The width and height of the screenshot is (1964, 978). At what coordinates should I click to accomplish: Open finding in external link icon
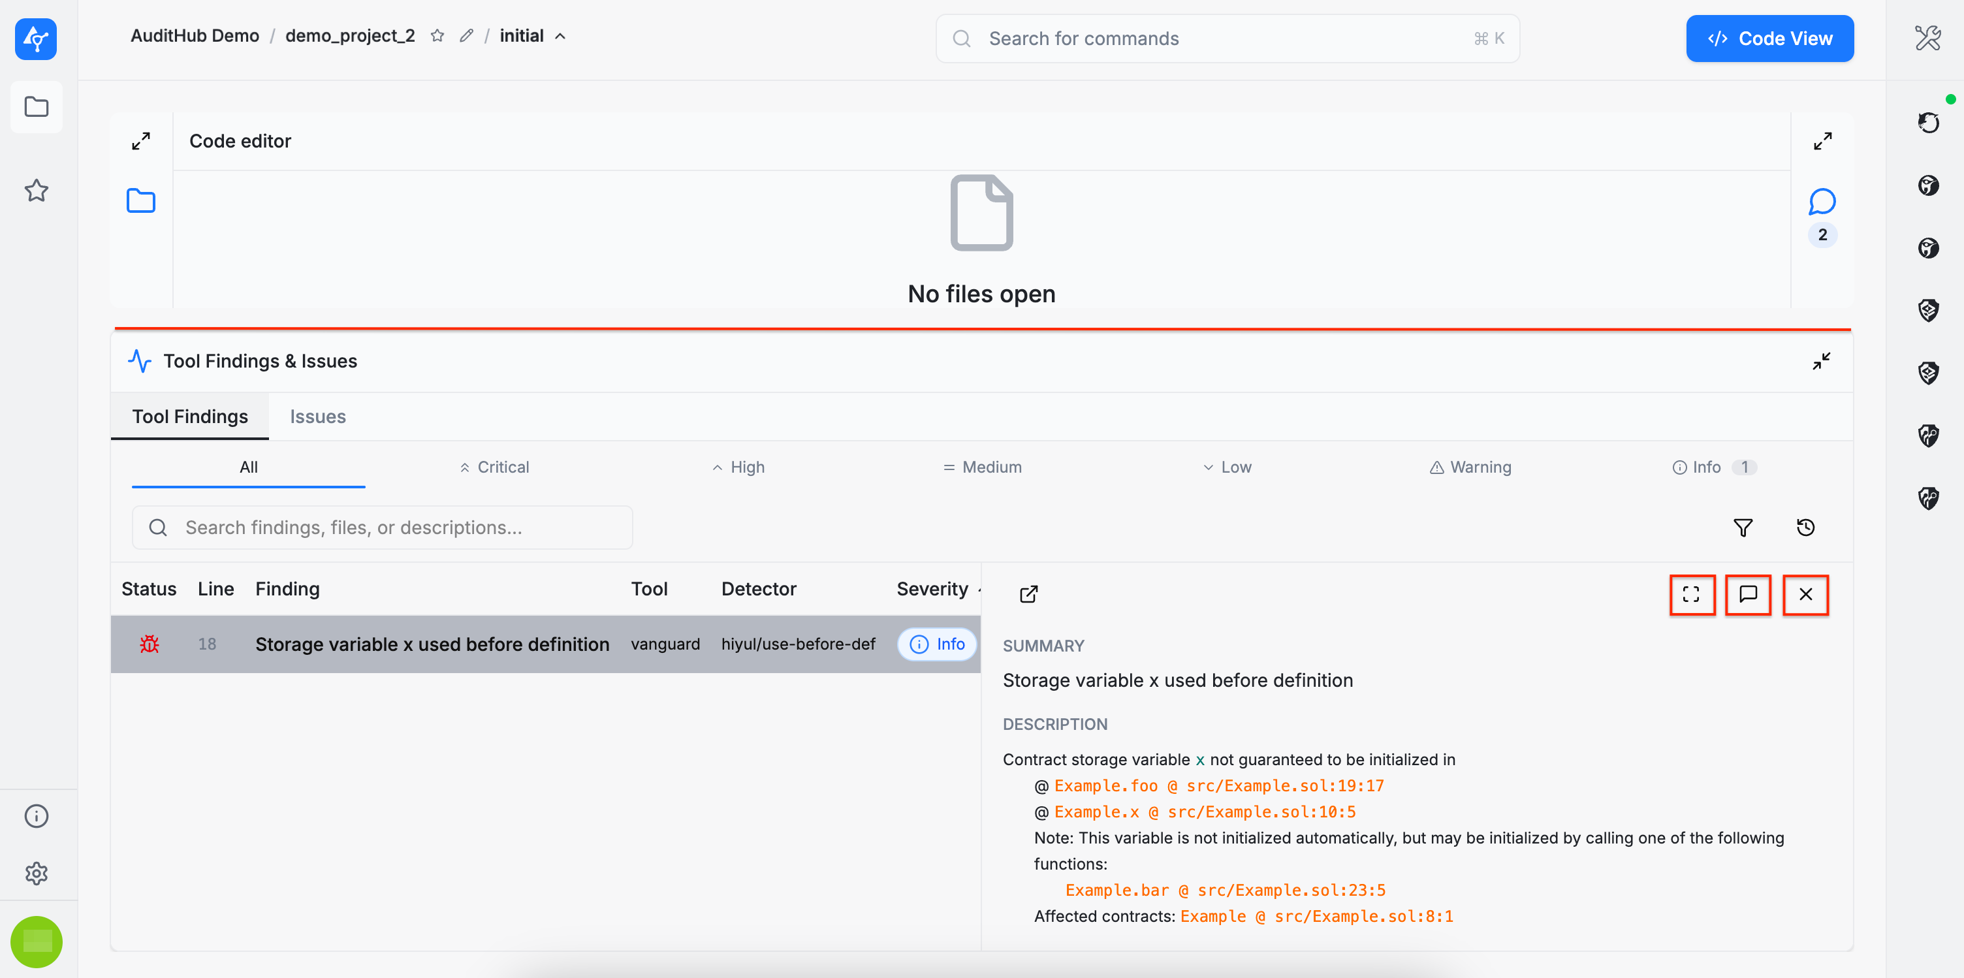(1028, 594)
